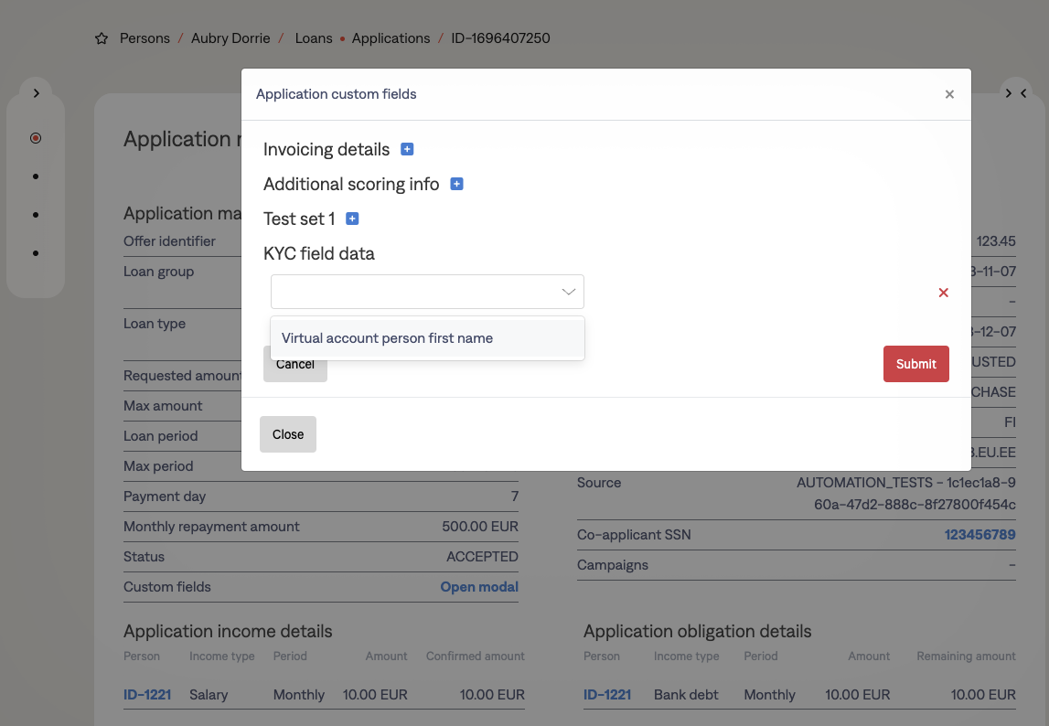
Task: Select the active red sidebar dot
Action: pyautogui.click(x=36, y=138)
